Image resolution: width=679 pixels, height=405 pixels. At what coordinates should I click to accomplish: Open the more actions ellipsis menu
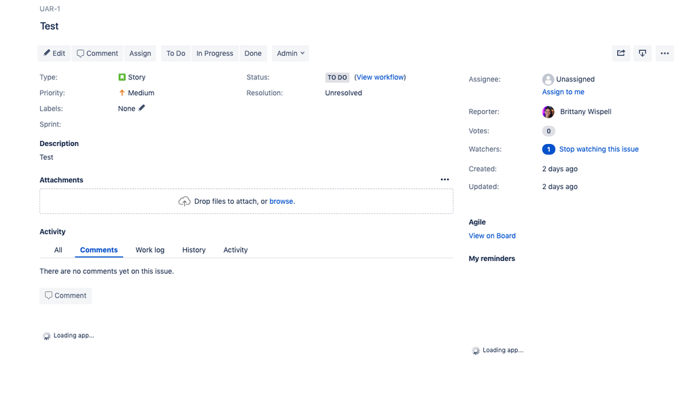665,53
